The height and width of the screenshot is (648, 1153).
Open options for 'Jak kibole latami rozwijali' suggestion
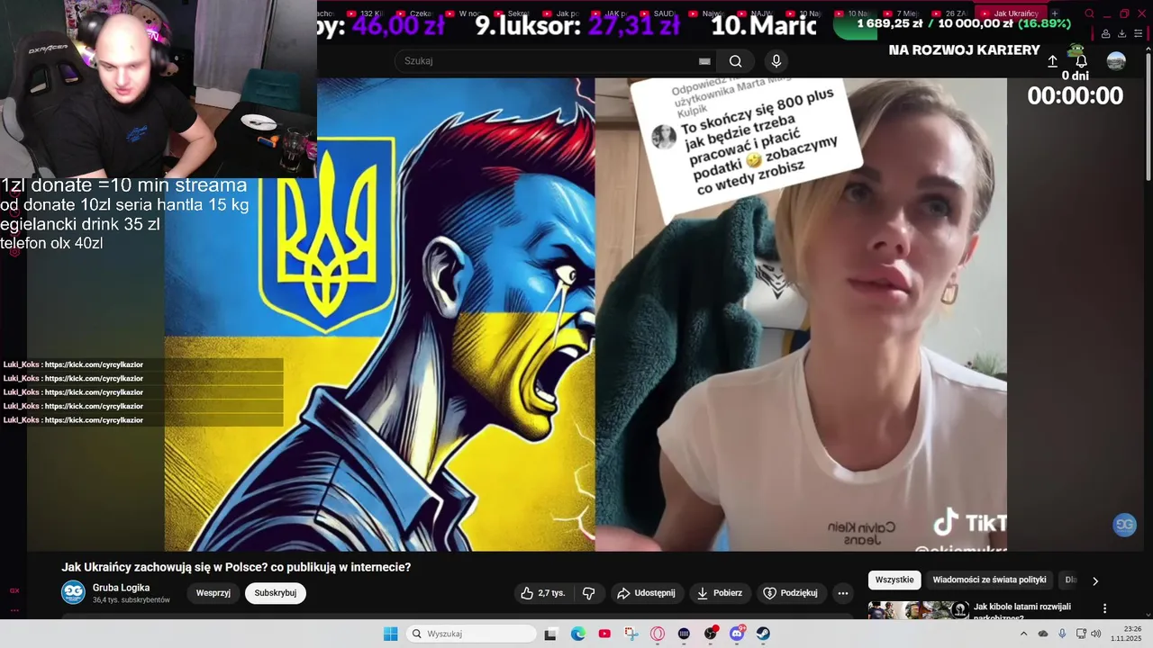(x=1104, y=608)
